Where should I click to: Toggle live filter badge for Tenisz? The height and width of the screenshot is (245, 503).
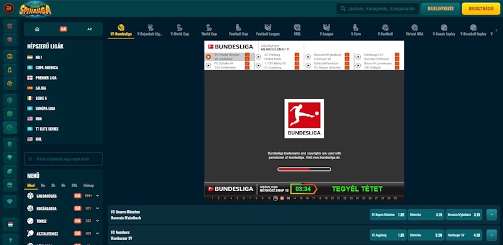pos(77,221)
